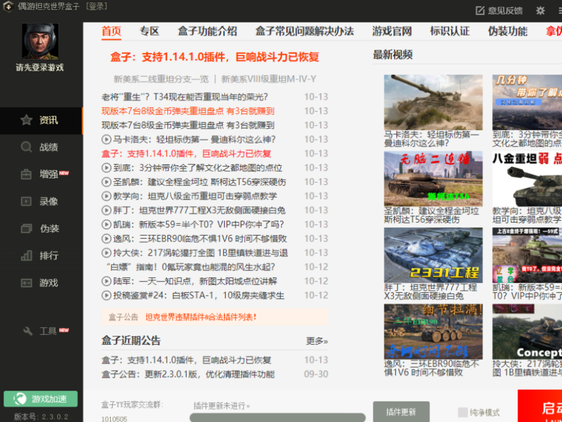Click the 游戏加速 green button

(x=40, y=398)
